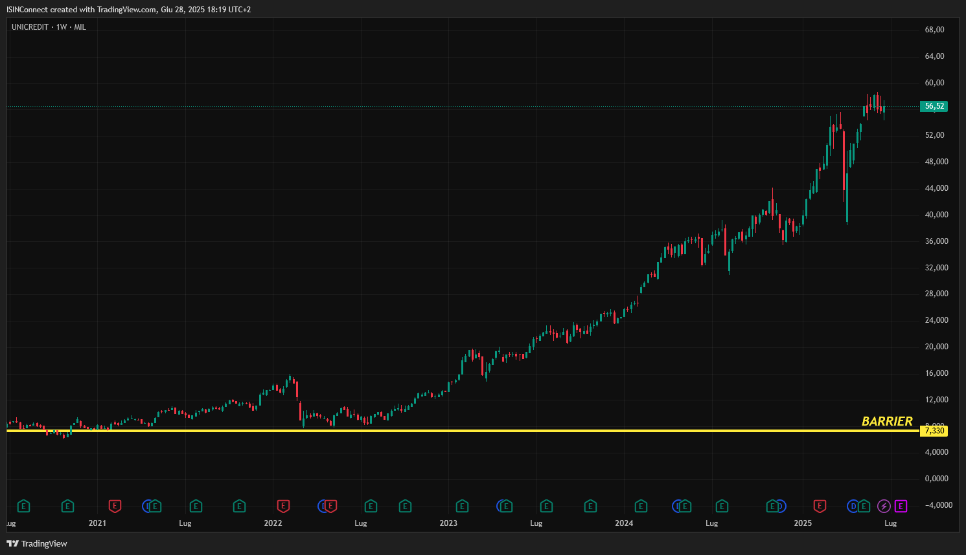Click the 2022 time axis label

click(x=273, y=523)
